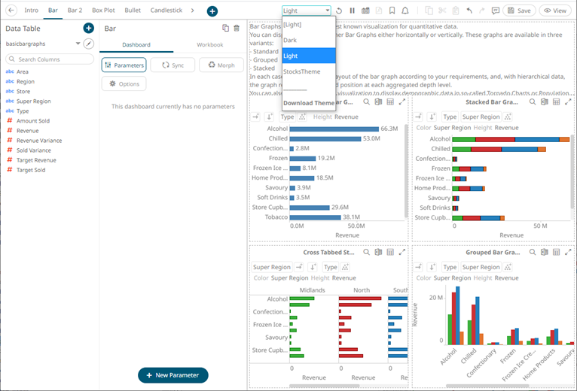This screenshot has height=391, width=577.
Task: Open the Box Plot dashboard tab
Action: (x=103, y=11)
